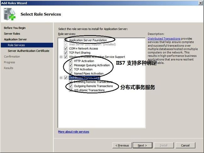Screen dimensions: 204x153
Task: Select the COM+ Network Access label
Action: click(83, 48)
